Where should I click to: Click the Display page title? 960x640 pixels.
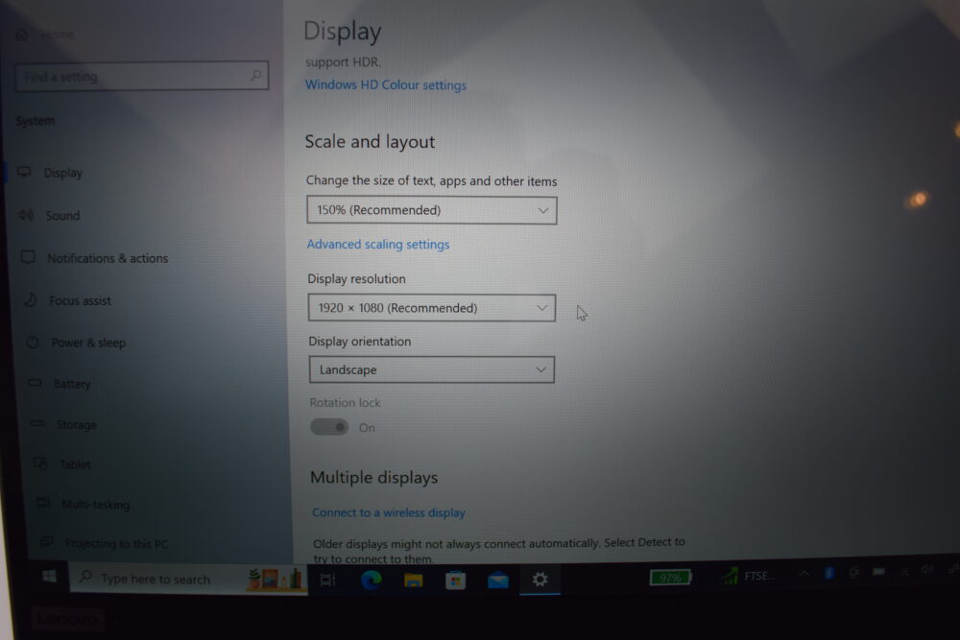(343, 32)
